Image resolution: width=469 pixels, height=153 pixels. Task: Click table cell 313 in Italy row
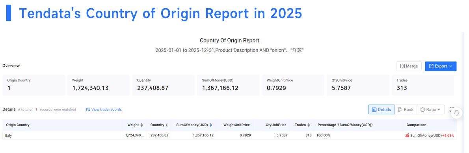click(308, 135)
